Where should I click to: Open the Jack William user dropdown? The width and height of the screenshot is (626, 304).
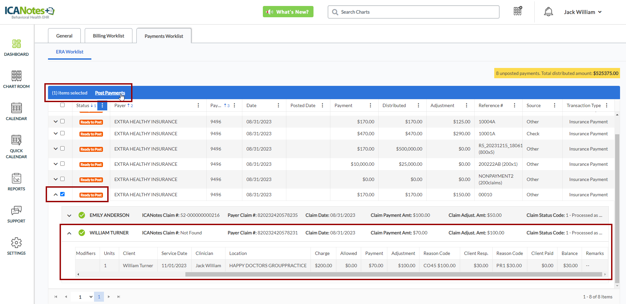coord(583,12)
